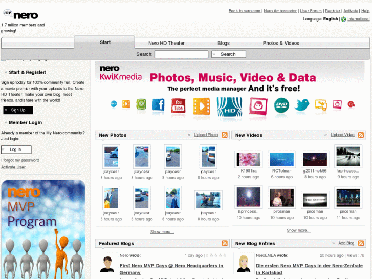
Task: Click the Upload Video link
Action: coord(342,135)
